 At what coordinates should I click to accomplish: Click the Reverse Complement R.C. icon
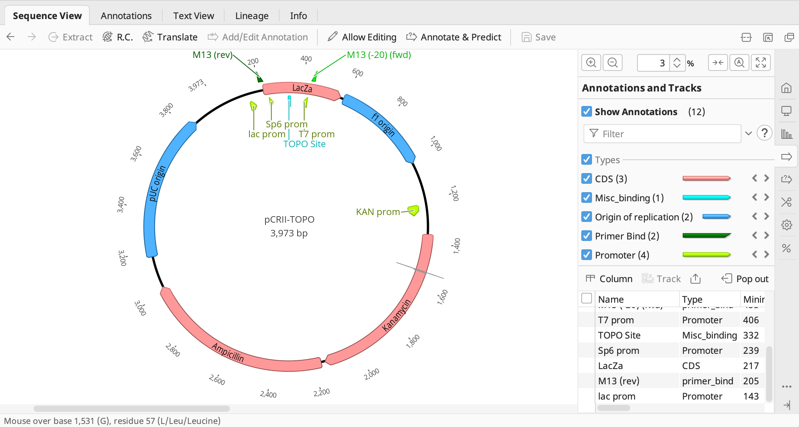[x=108, y=37]
